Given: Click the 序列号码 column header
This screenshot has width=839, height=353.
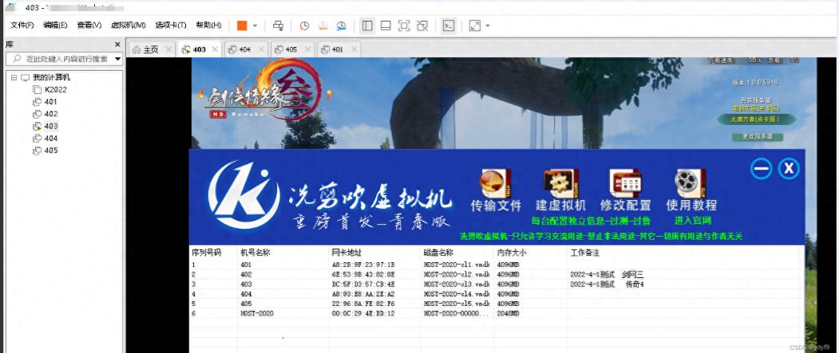Looking at the screenshot, I should coord(206,252).
